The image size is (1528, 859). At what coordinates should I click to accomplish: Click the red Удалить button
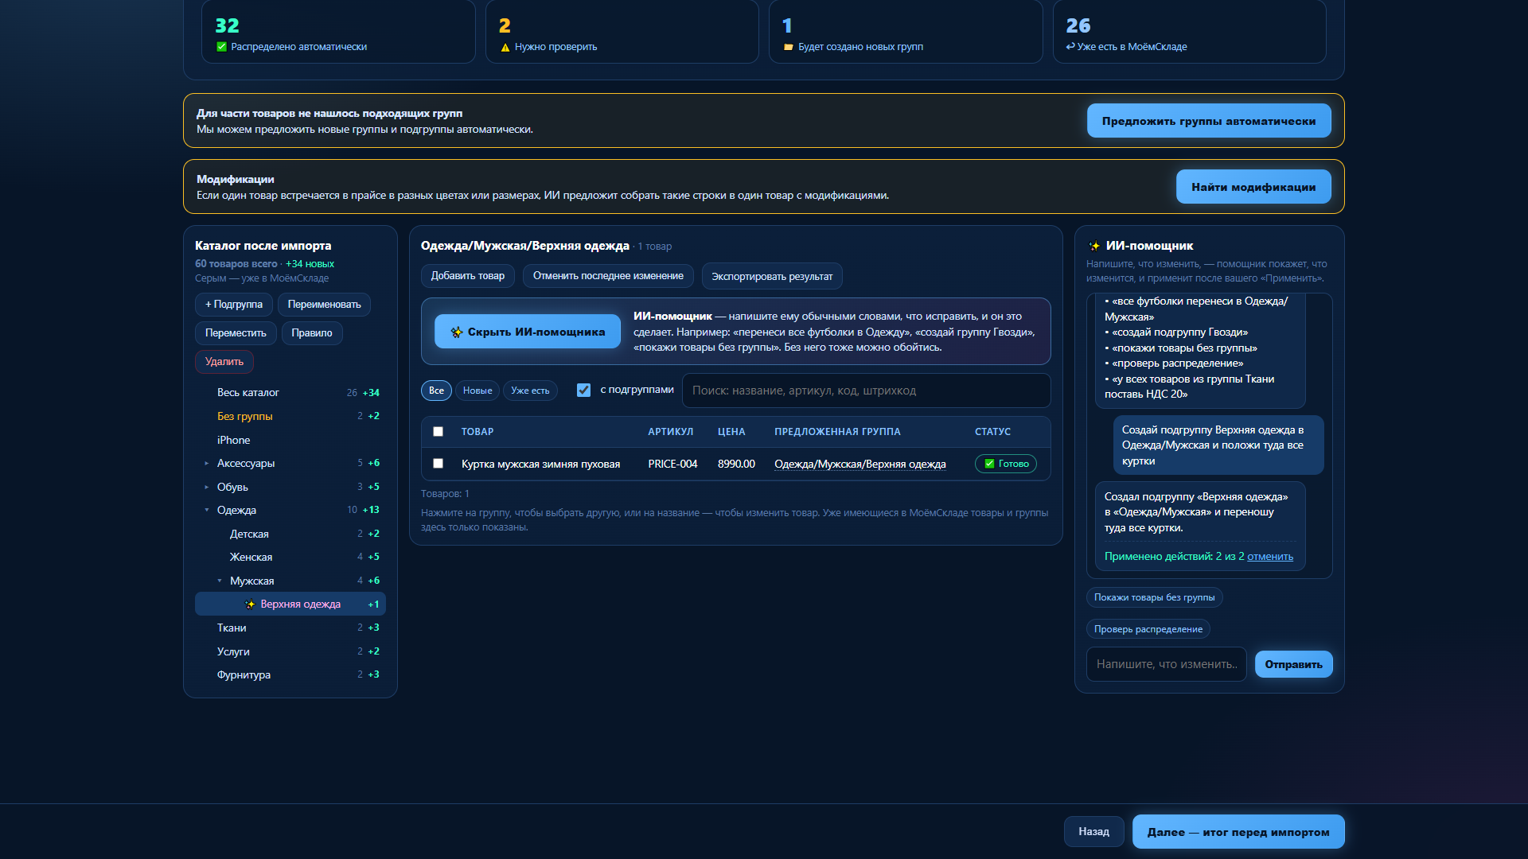coord(224,362)
